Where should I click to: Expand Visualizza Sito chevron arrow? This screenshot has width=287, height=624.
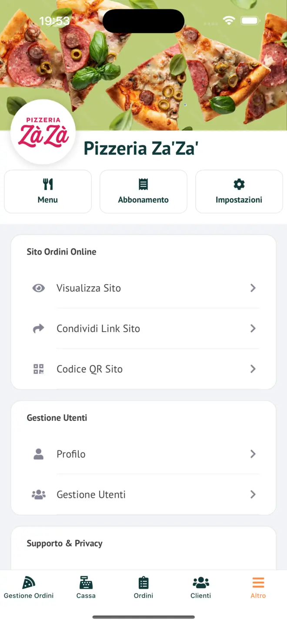(x=253, y=288)
